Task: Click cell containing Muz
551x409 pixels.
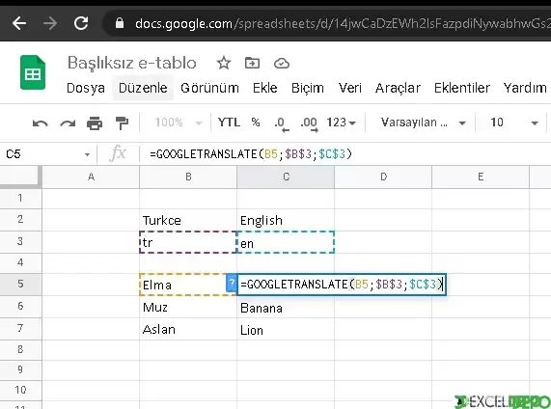Action: [188, 308]
